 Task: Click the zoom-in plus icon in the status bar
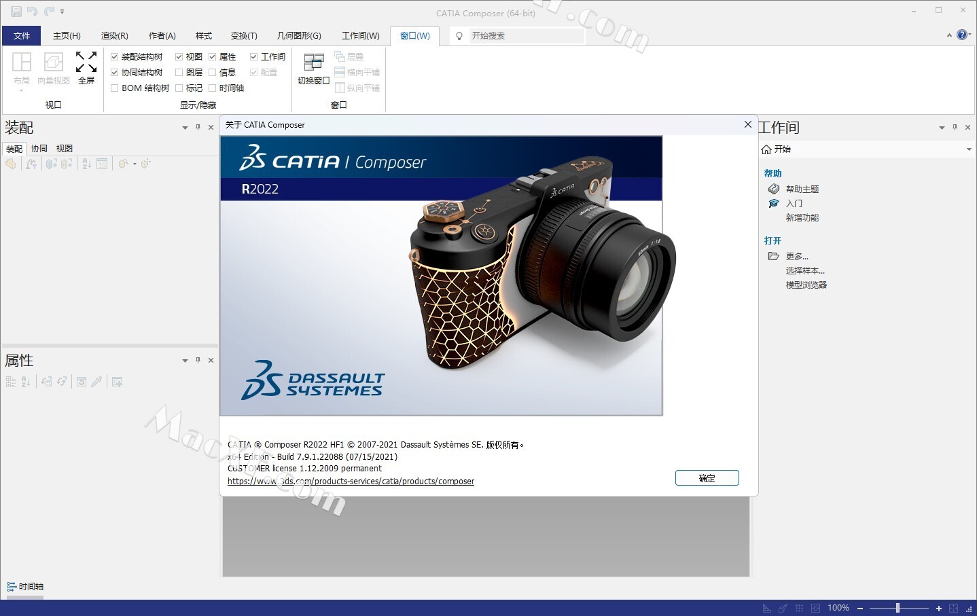click(939, 608)
